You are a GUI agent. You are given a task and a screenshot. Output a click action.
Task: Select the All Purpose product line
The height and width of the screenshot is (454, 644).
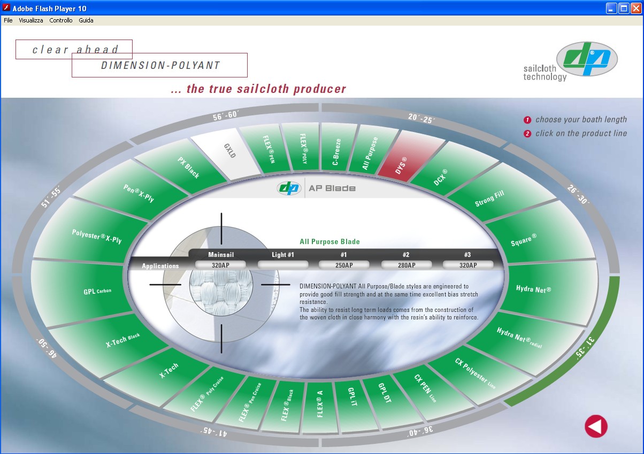pos(371,150)
